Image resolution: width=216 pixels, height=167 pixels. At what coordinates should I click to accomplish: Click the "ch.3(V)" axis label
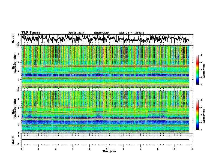(x=13, y=140)
